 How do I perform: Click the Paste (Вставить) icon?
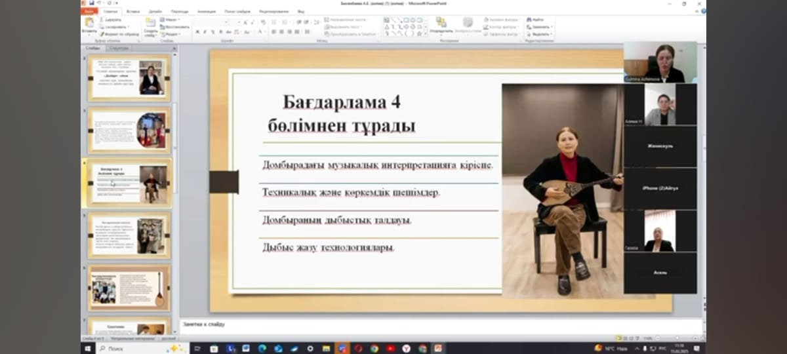[x=89, y=24]
